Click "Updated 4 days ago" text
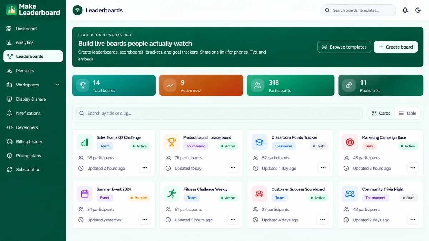This screenshot has height=241, width=429. click(x=280, y=220)
